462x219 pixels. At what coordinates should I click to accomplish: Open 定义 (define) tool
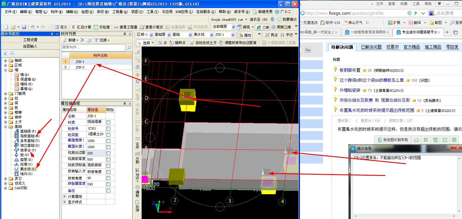(61, 27)
